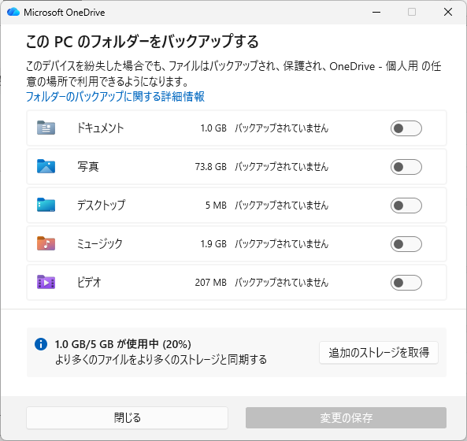This screenshot has width=467, height=441.
Task: Click the ビデオ video folder icon
Action: coord(46,282)
